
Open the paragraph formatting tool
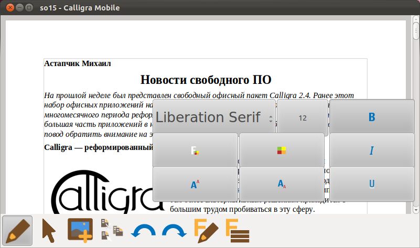(238, 231)
